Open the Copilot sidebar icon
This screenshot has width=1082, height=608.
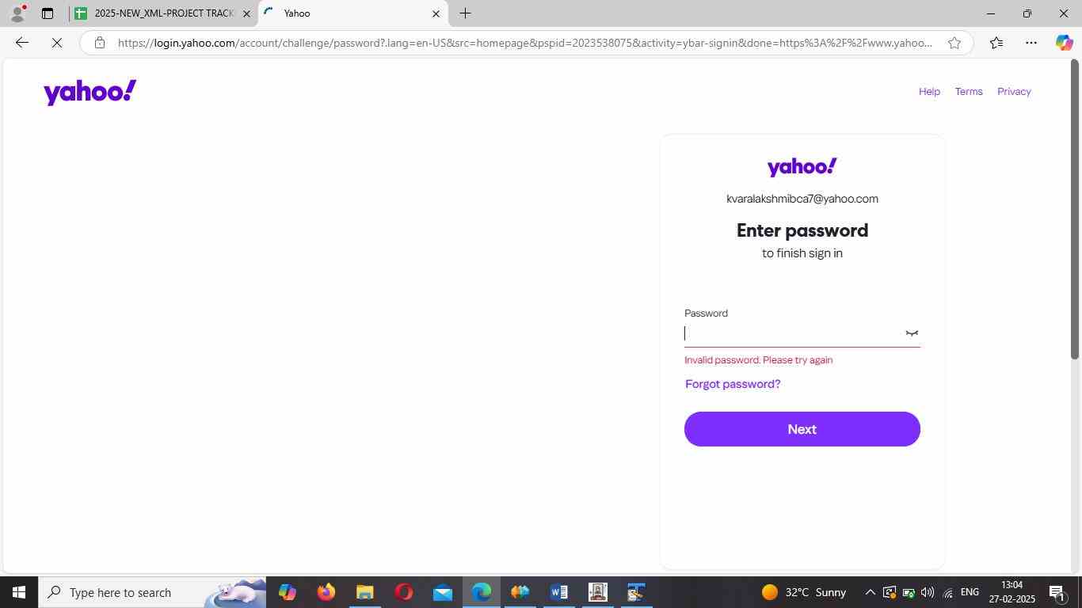pos(1064,43)
